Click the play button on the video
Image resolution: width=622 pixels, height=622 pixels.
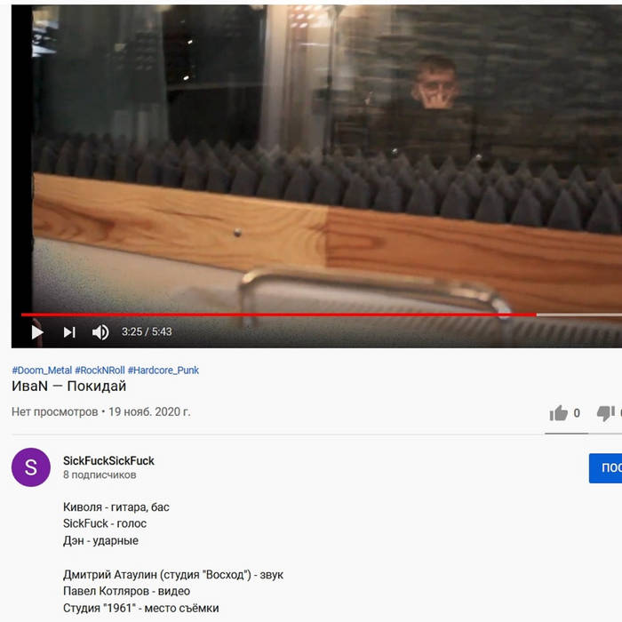pyautogui.click(x=37, y=332)
